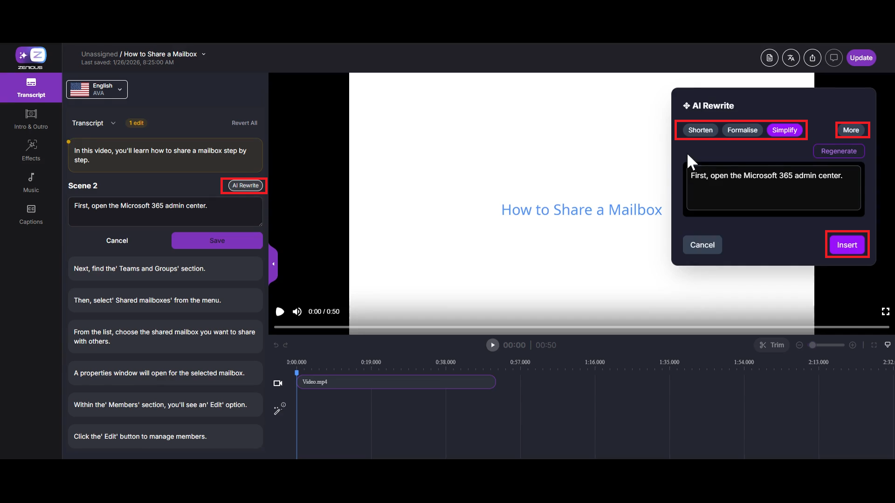Open the English AVA voice dropdown
The image size is (895, 503).
pos(97,89)
